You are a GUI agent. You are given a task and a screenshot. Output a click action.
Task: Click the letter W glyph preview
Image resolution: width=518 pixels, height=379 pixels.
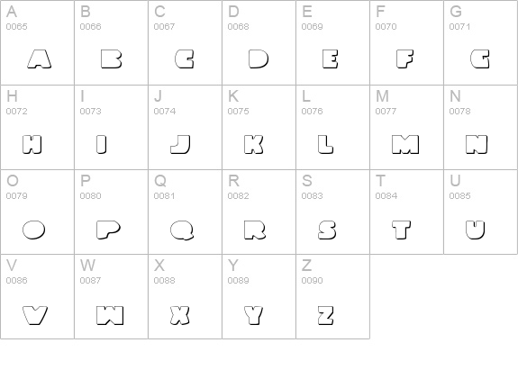tap(110, 315)
